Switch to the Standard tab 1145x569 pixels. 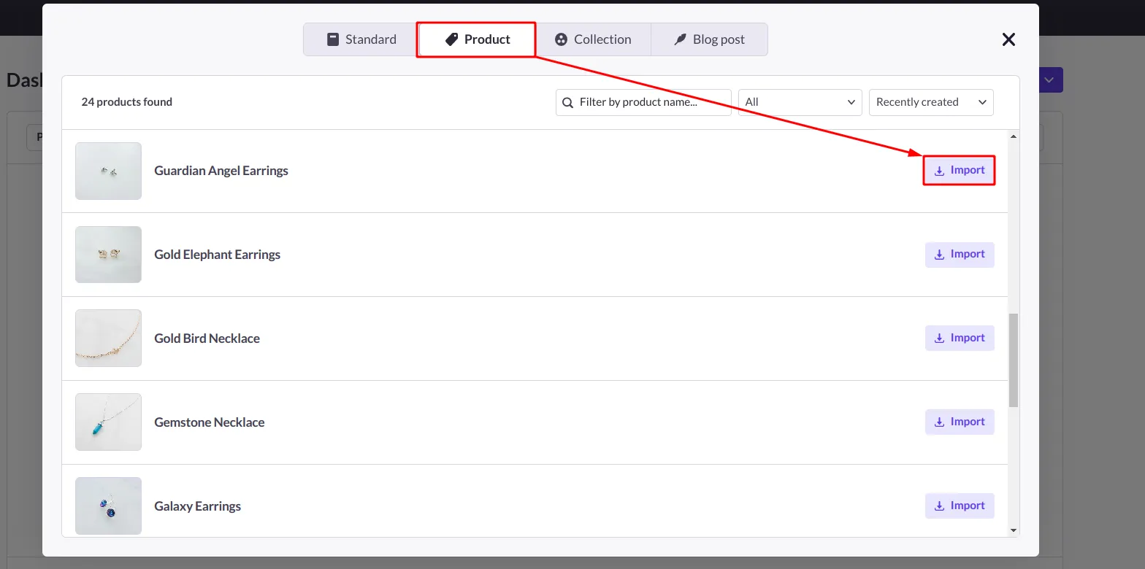click(361, 39)
